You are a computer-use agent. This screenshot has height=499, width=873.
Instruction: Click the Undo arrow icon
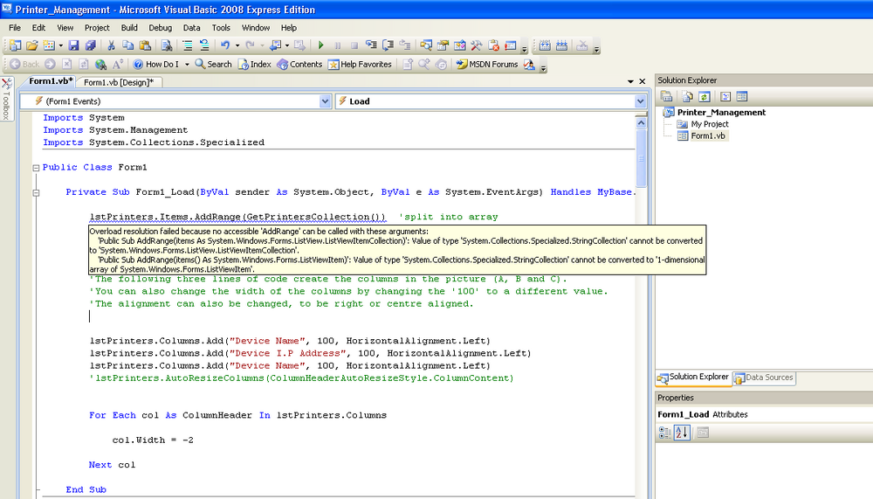pyautogui.click(x=225, y=45)
